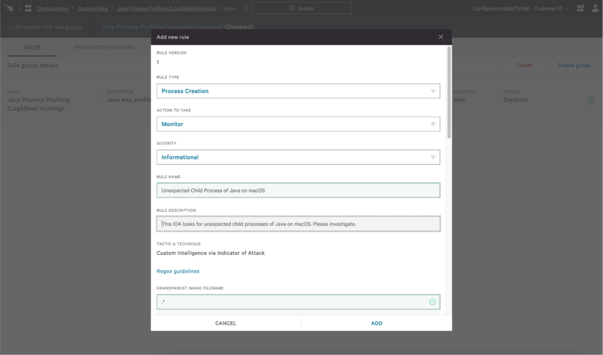603x355 pixels.
Task: Select the RULES tab
Action: tap(32, 47)
